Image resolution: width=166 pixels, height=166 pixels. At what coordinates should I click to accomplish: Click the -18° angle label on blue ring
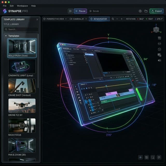154,85
